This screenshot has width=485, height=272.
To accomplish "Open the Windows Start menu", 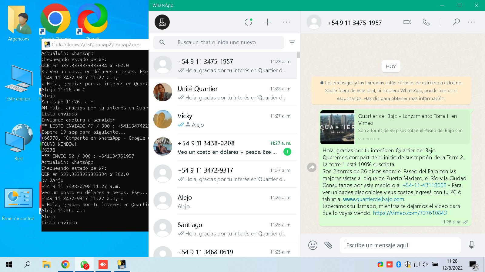I will (x=9, y=265).
